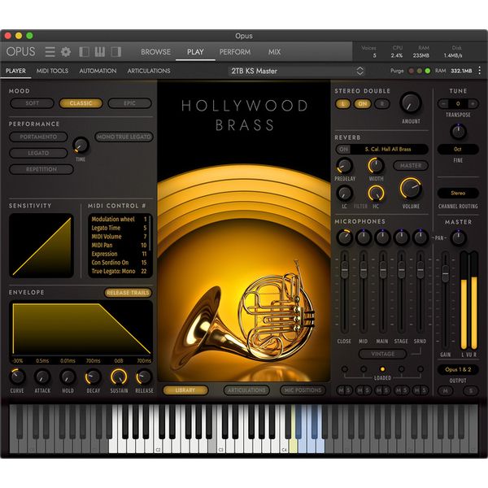Toggle the virtual keyboard icon
The height and width of the screenshot is (488, 488).
coord(100,52)
